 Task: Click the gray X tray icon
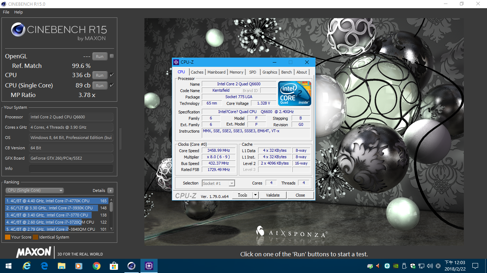click(x=438, y=266)
